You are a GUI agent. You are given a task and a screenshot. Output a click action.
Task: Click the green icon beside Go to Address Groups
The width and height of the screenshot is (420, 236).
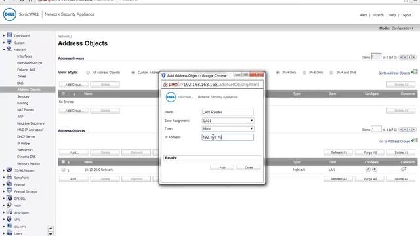click(x=415, y=140)
